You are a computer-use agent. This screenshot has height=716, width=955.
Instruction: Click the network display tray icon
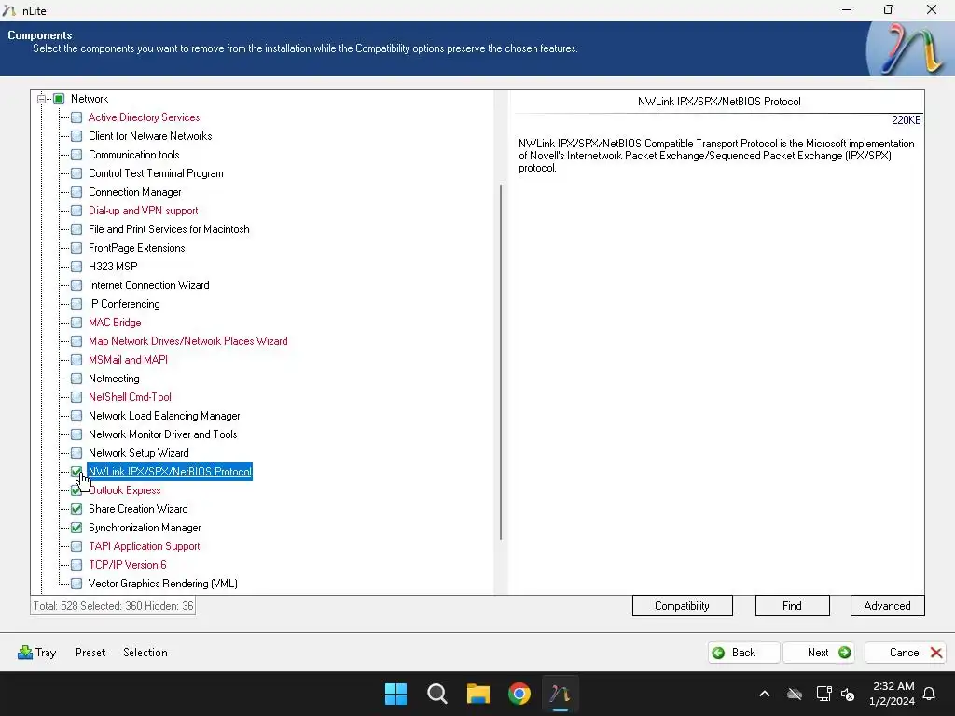tap(824, 694)
